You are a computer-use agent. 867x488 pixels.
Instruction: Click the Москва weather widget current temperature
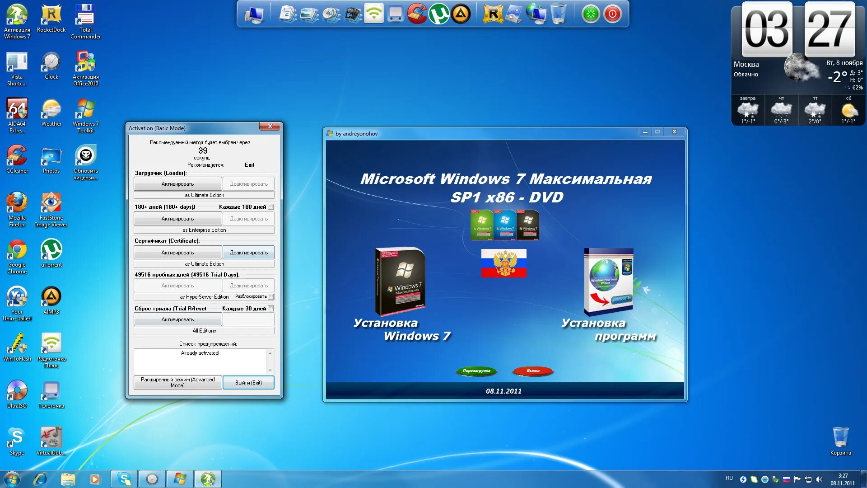pos(838,77)
